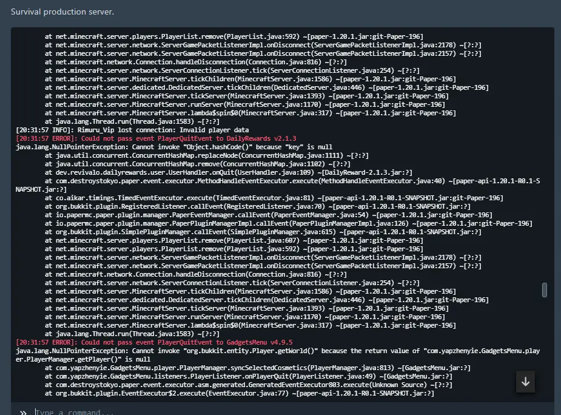
Task: Click the 'Object.hashCode()' NullPointerException line
Action: click(174, 147)
